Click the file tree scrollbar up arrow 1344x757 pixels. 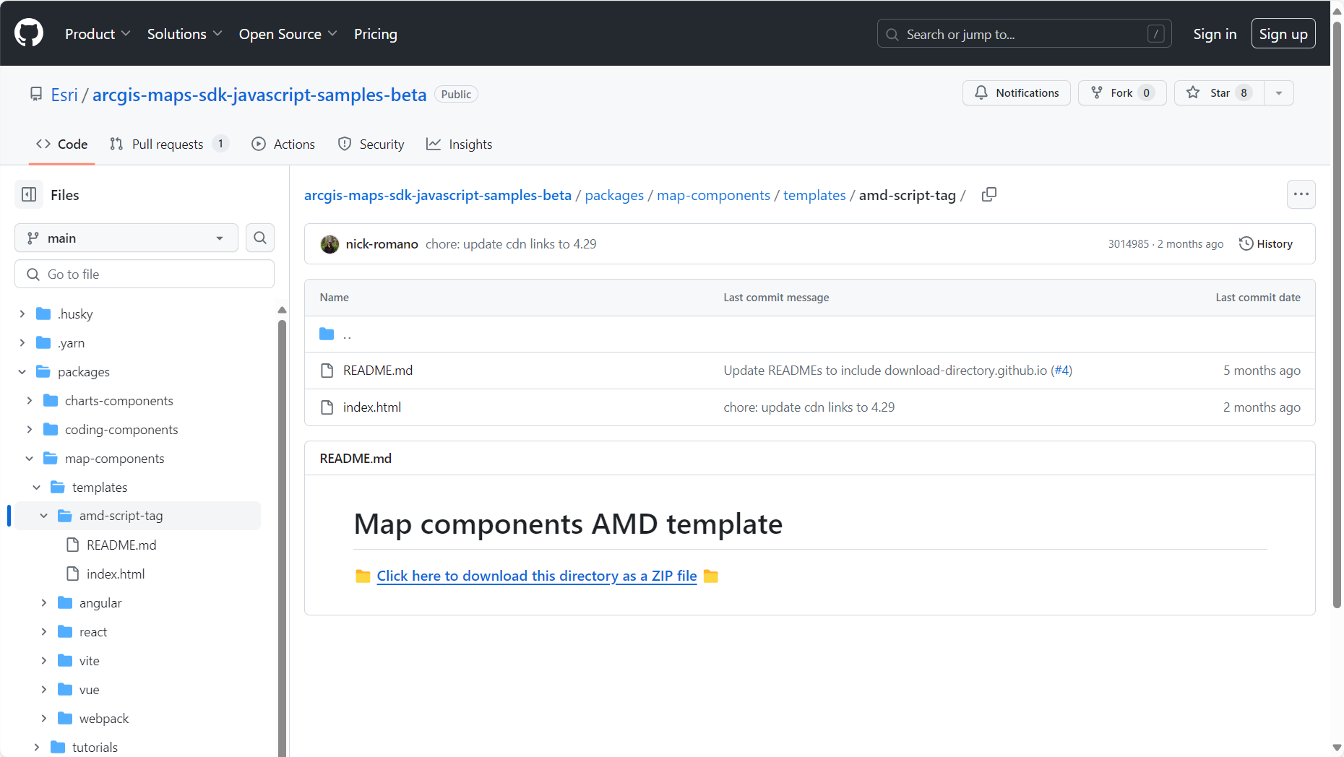coord(282,310)
